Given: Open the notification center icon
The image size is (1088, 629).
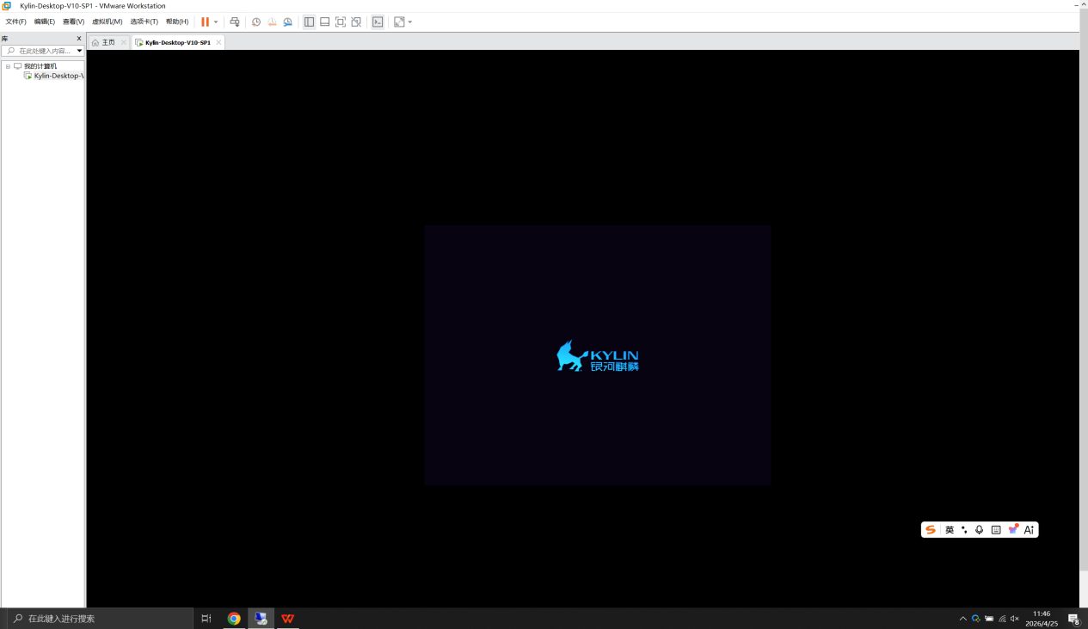Looking at the screenshot, I should pos(1073,619).
